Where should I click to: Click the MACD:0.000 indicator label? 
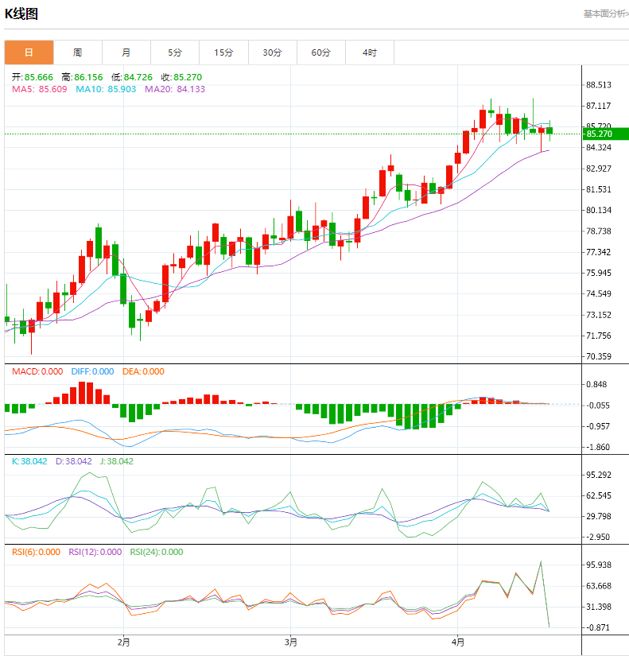click(x=37, y=371)
